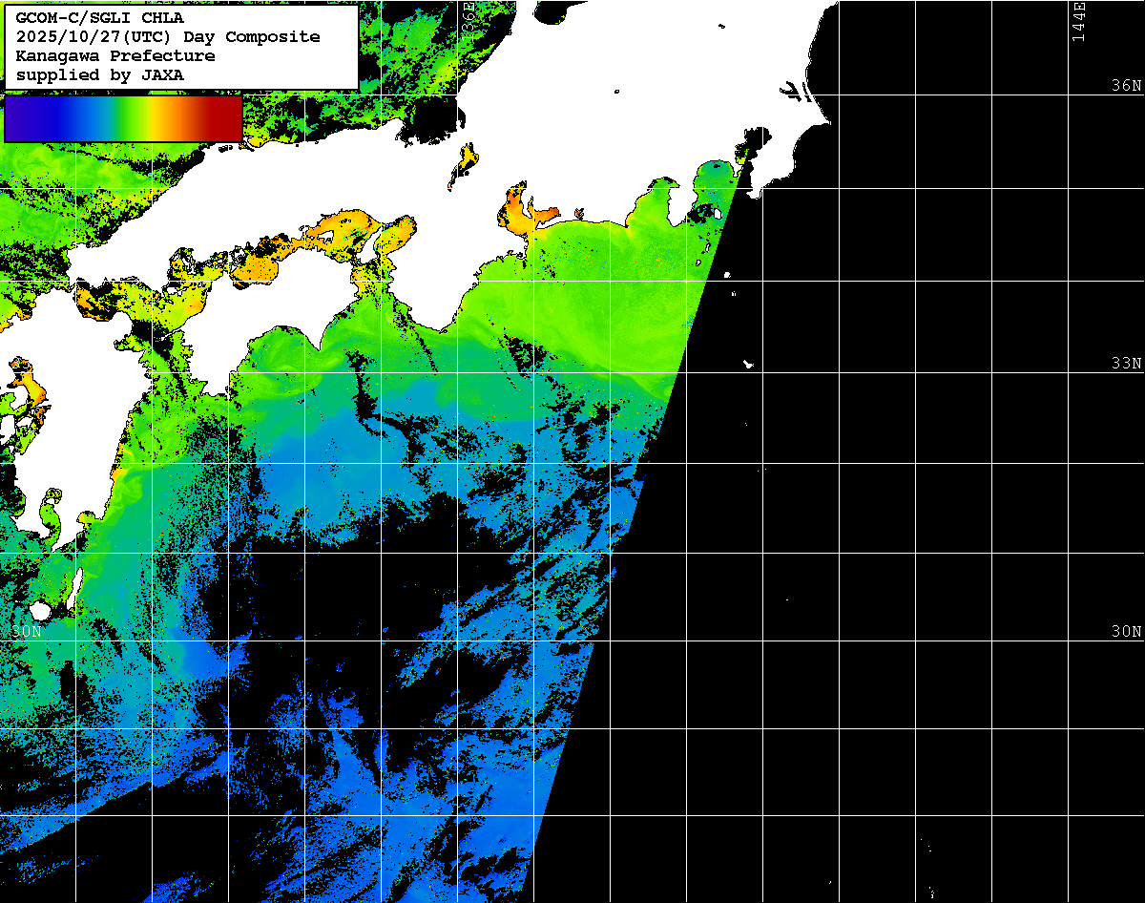Click the round white Yakushima island
1145x903 pixels.
40,610
